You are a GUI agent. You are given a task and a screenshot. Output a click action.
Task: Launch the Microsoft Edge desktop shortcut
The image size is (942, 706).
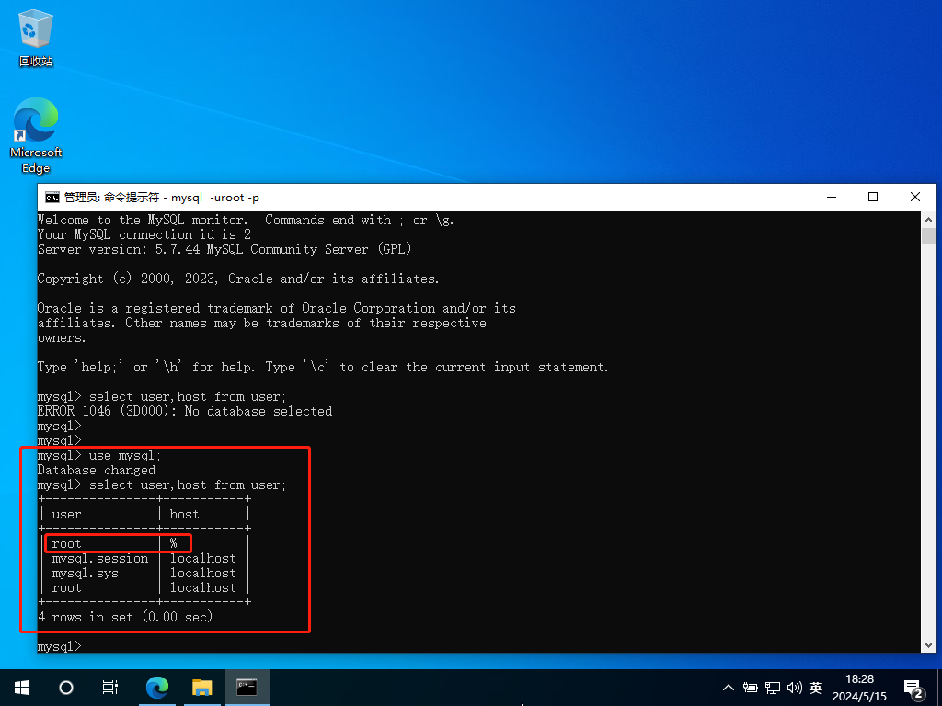coord(36,135)
